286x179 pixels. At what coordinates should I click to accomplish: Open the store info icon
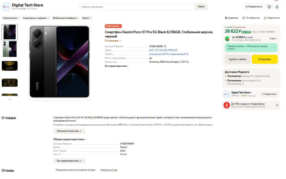point(269,7)
